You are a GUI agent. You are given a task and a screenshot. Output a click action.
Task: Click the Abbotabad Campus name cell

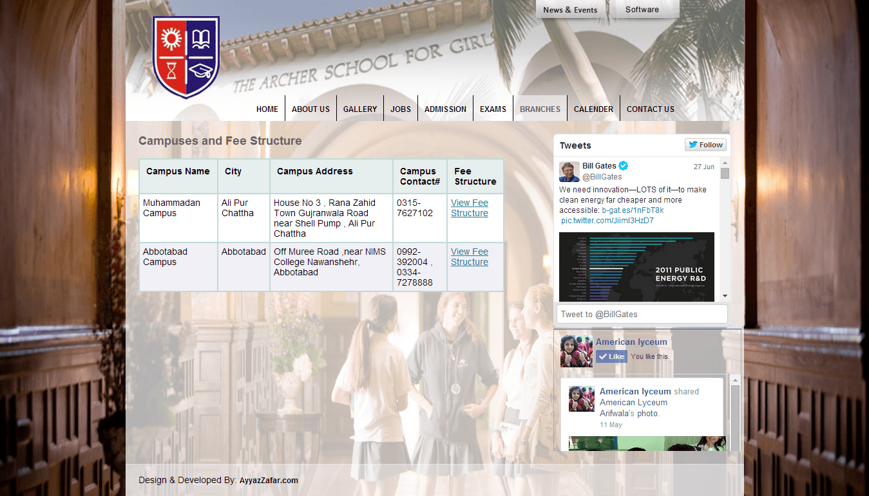click(178, 267)
